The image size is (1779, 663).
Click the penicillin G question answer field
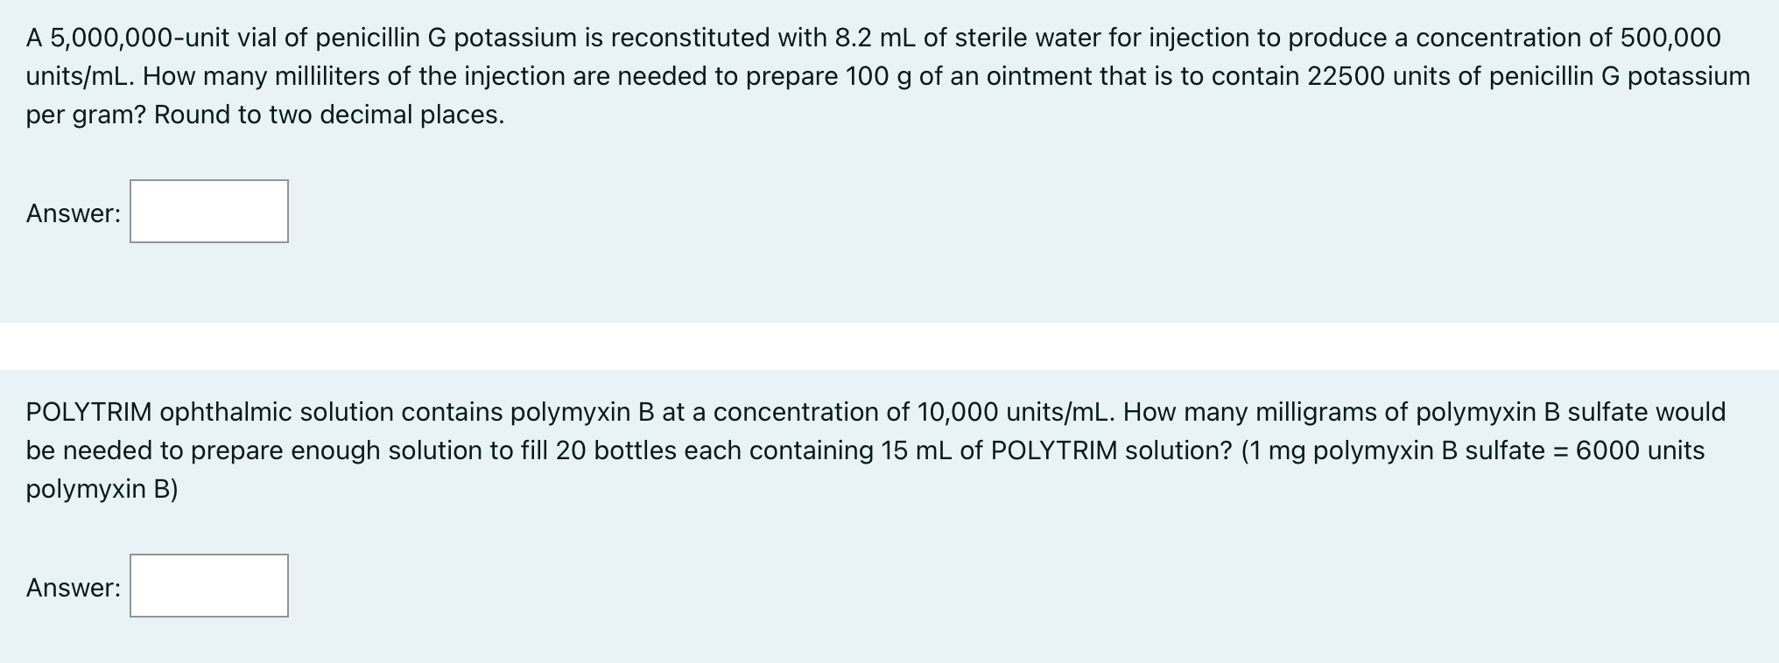coord(208,212)
